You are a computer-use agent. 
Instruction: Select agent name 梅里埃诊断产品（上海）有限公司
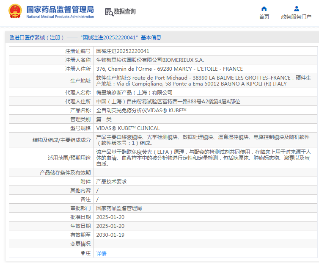134,92
